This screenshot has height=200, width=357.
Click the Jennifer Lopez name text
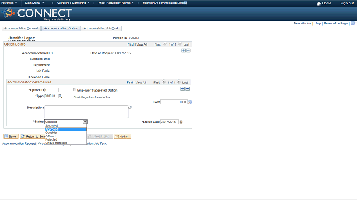coord(22,38)
